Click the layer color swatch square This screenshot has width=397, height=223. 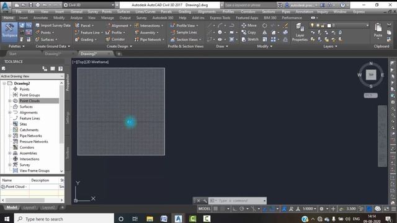point(329,25)
